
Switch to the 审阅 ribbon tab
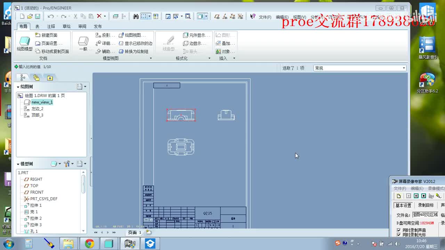[x=82, y=26]
